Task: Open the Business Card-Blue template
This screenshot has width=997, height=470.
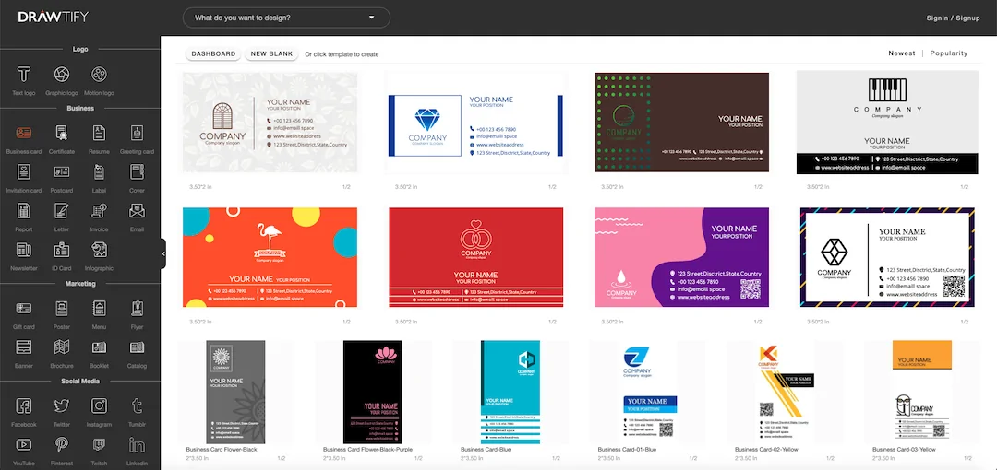Action: coord(510,392)
